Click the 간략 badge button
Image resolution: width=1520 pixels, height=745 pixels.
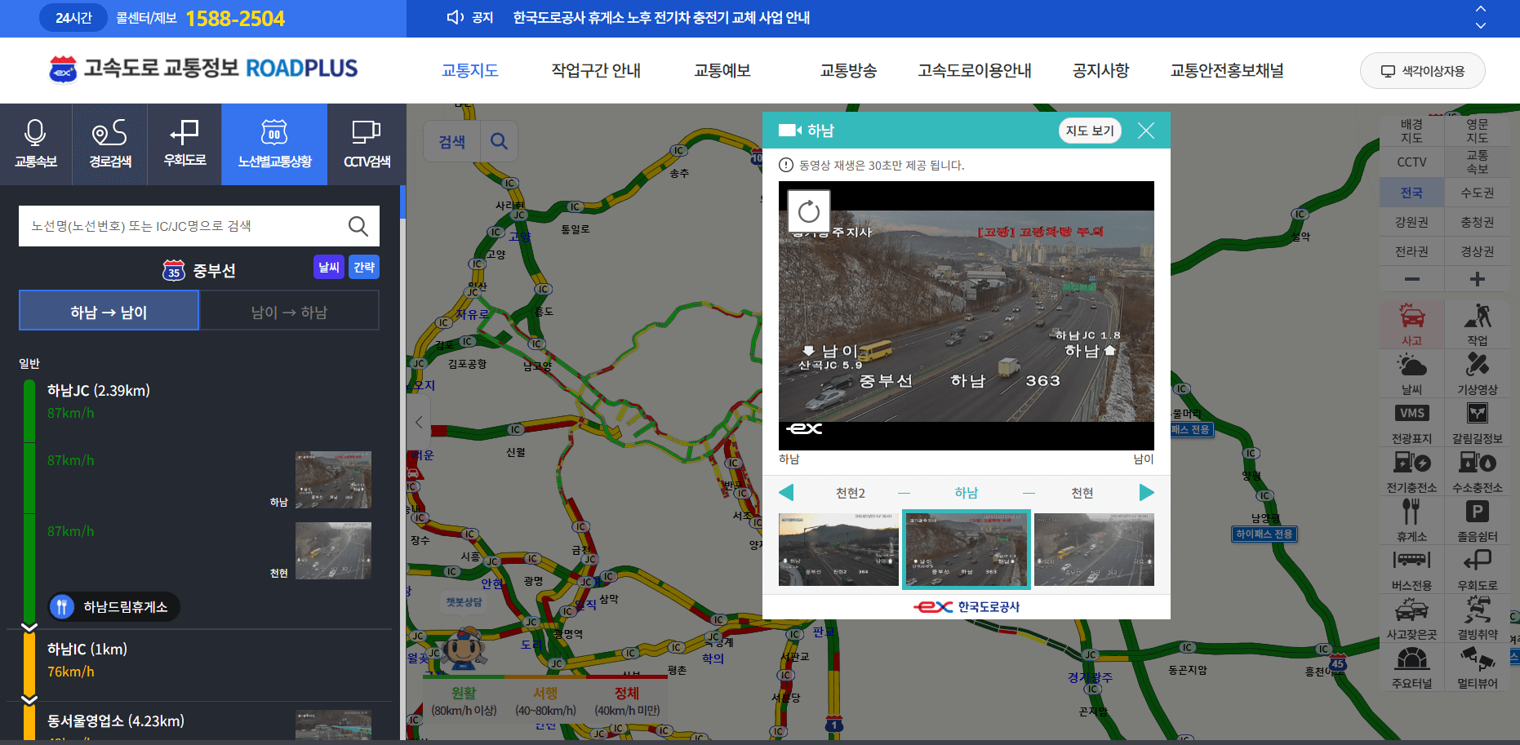pos(364,267)
